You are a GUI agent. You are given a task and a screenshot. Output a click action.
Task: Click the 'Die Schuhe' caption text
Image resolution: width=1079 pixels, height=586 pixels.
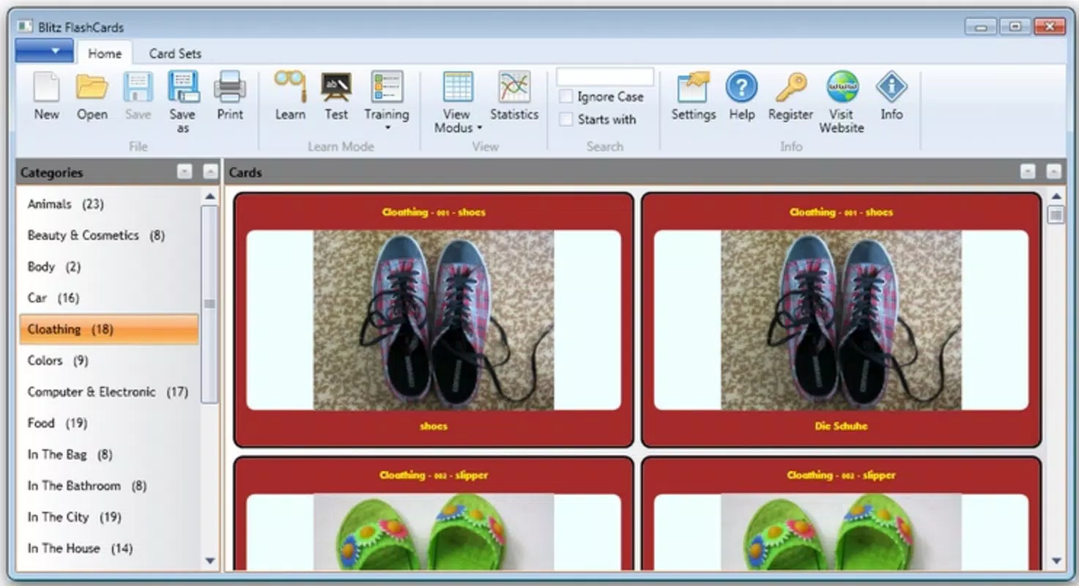pos(841,426)
